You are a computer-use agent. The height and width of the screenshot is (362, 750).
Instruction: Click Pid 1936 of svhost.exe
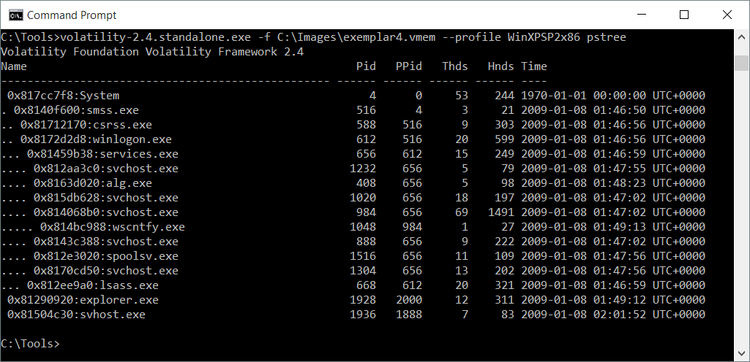click(363, 315)
